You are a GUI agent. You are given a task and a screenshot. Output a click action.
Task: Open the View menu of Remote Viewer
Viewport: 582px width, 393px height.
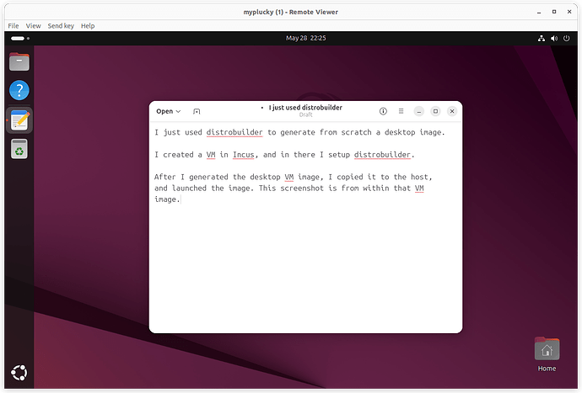[33, 25]
